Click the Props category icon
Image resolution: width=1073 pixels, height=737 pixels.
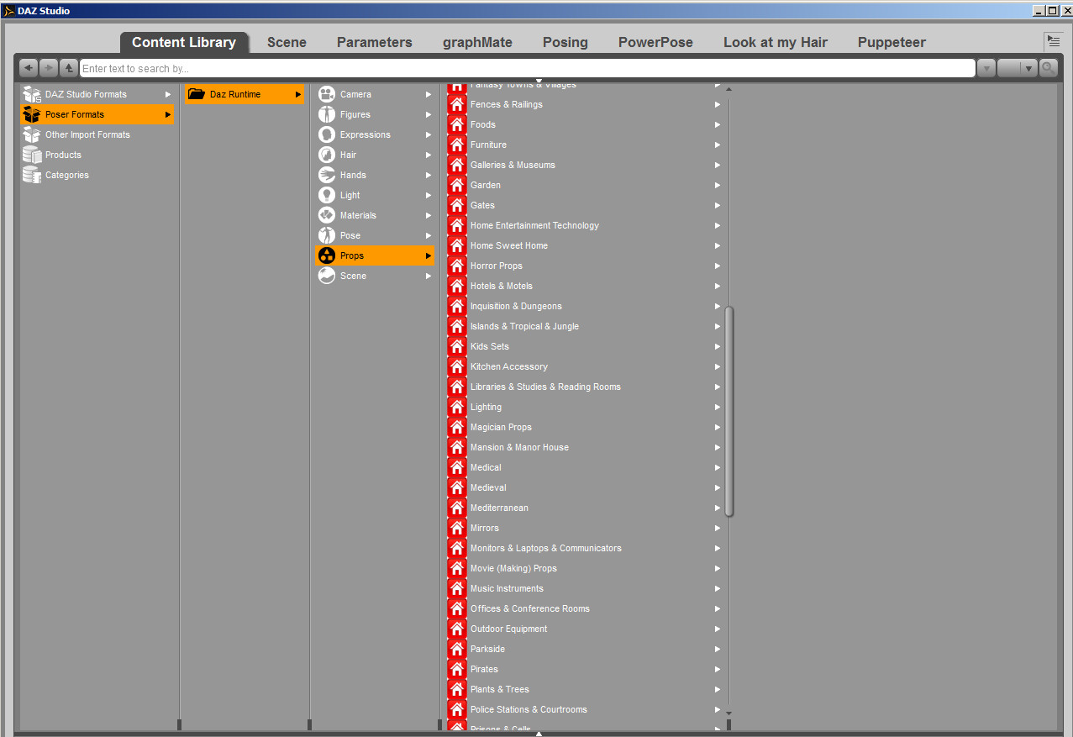click(327, 255)
